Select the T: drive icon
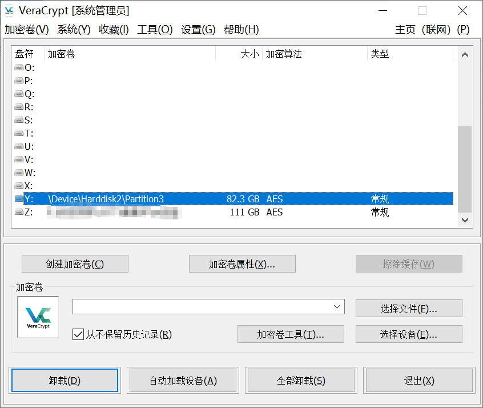This screenshot has height=408, width=483. 19,133
